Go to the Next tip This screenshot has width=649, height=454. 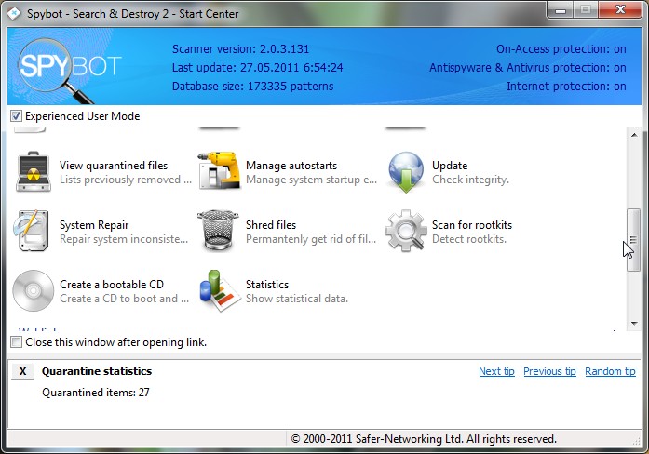click(496, 371)
